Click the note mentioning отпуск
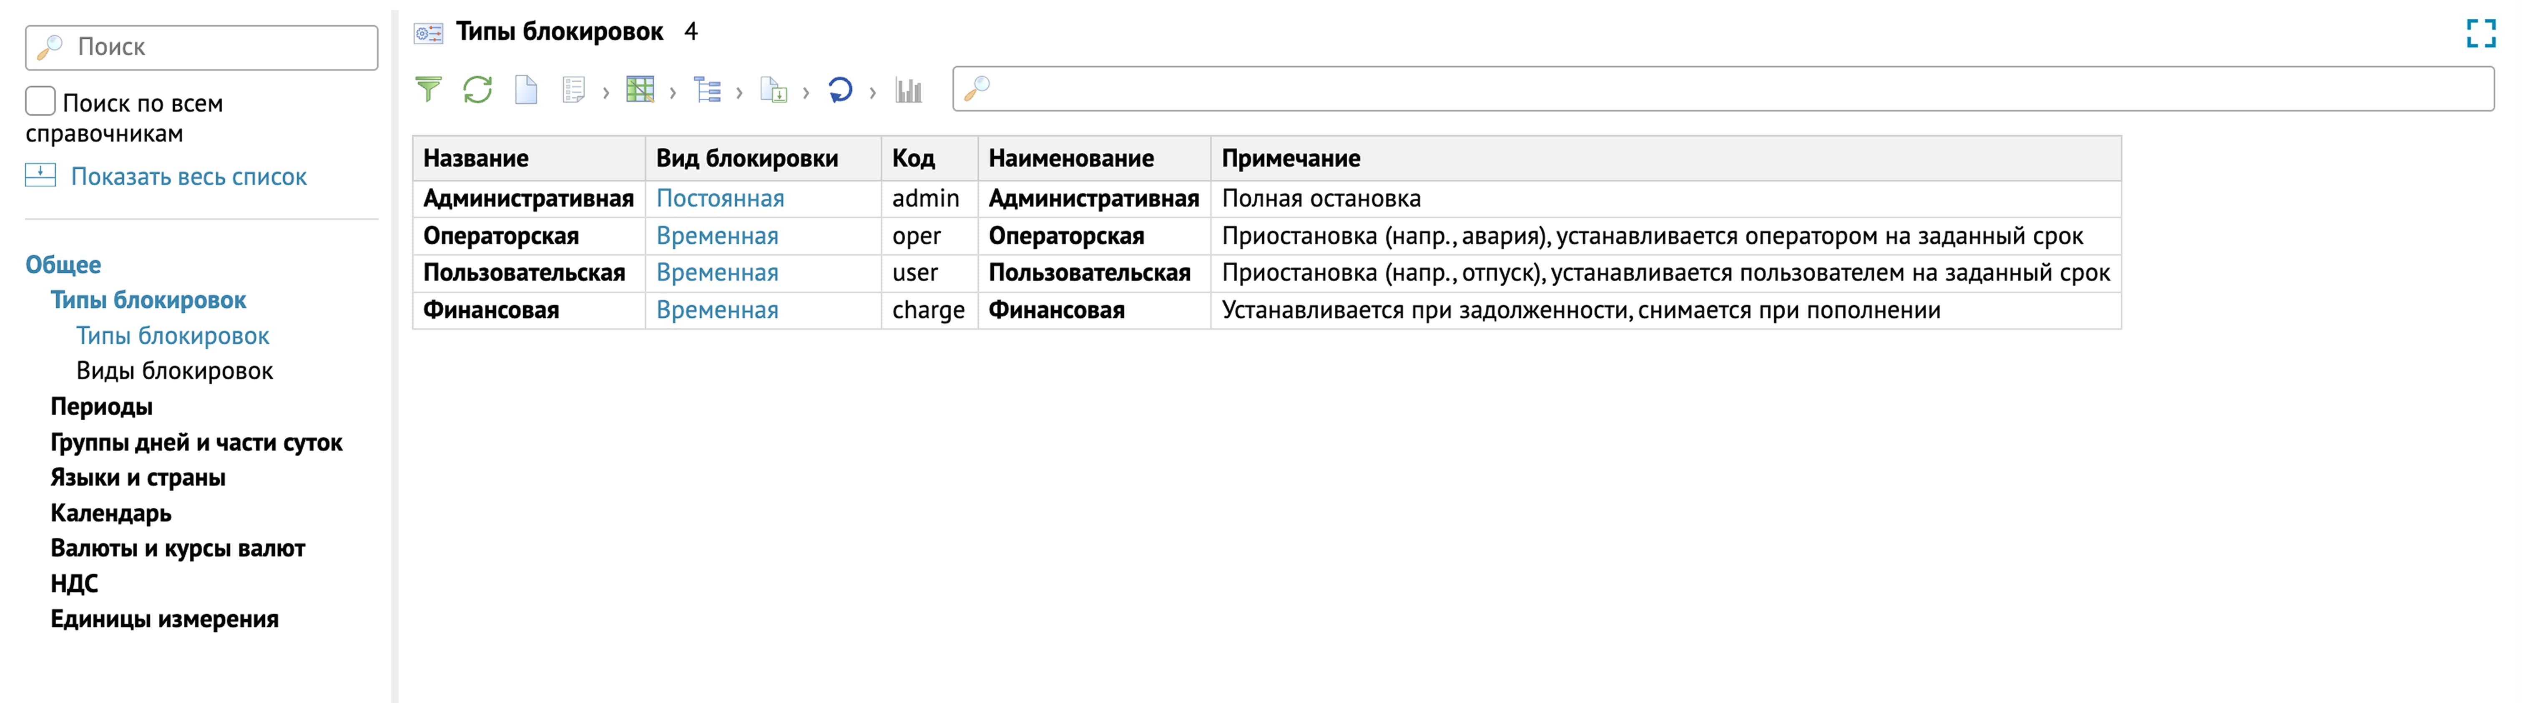 coord(1665,273)
